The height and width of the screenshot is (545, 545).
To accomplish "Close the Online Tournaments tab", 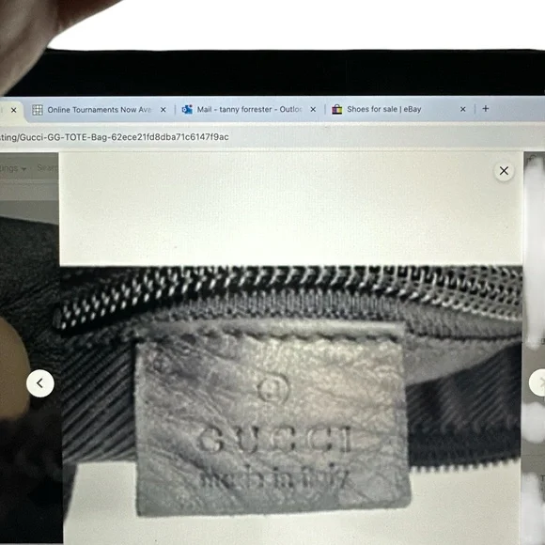I will pyautogui.click(x=163, y=110).
